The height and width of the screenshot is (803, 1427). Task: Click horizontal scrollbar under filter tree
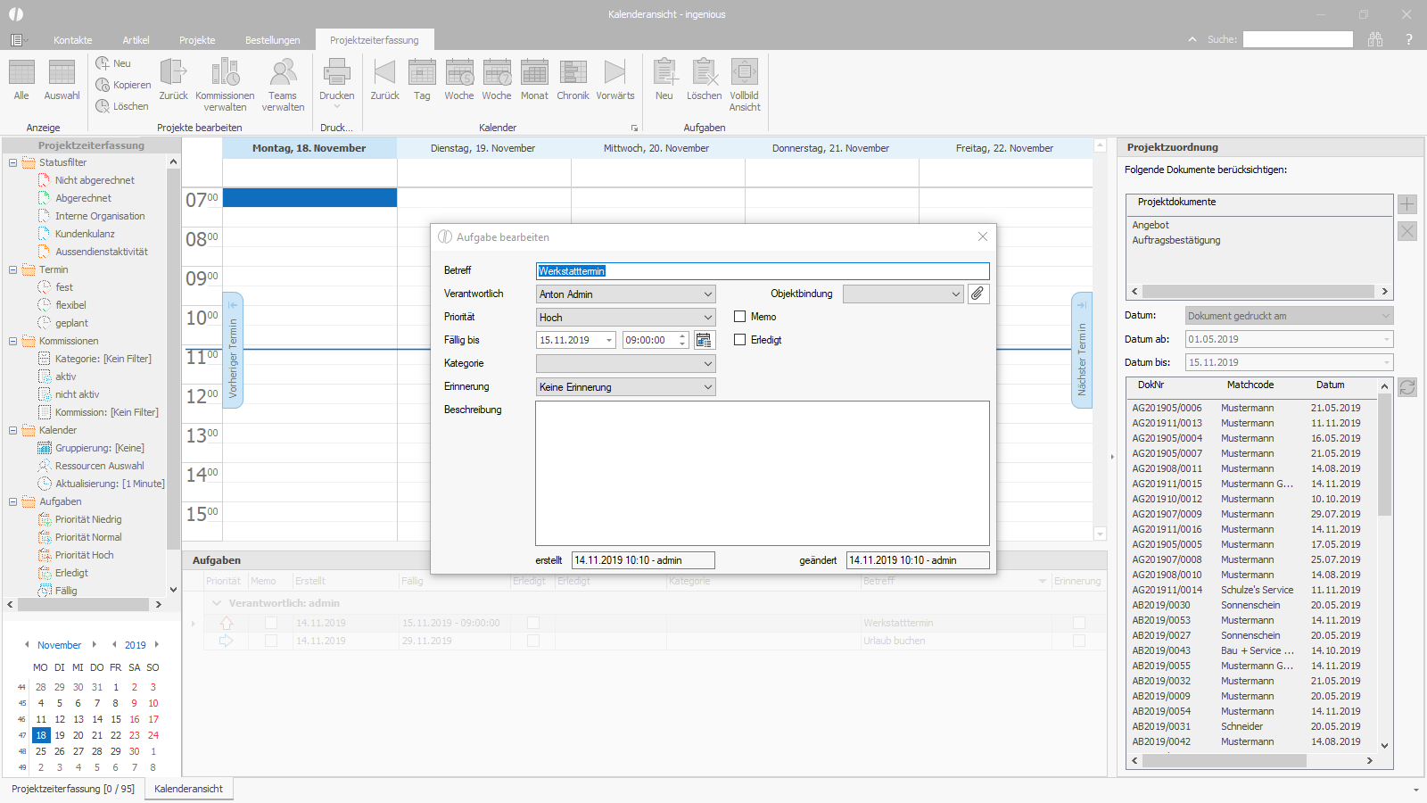[83, 604]
